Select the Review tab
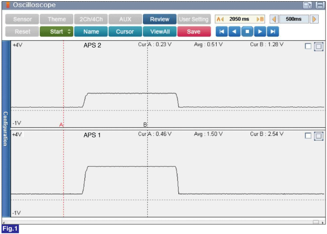327x234 pixels. coord(160,19)
